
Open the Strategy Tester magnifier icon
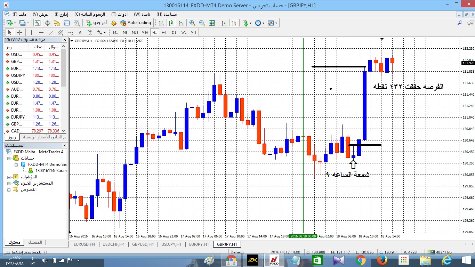78,23
